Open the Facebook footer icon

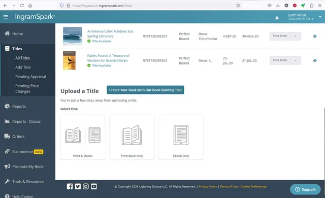70,186
